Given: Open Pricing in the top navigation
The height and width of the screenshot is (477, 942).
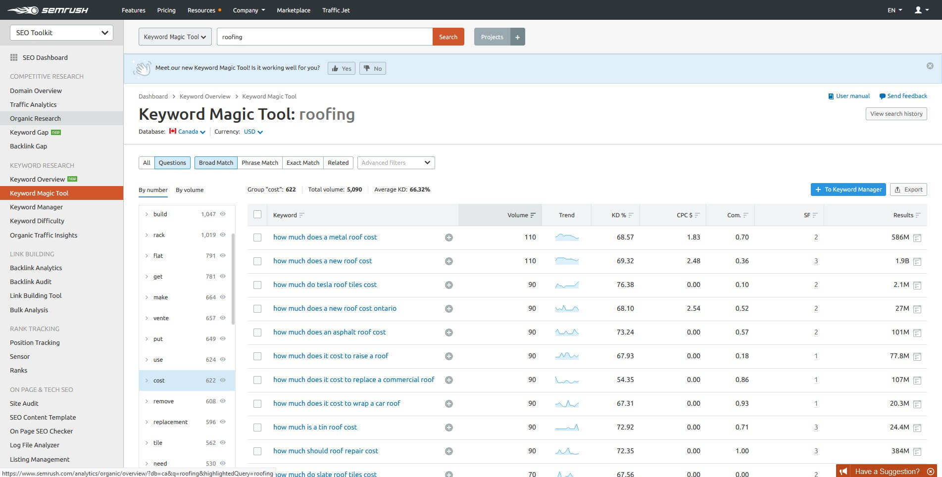Looking at the screenshot, I should coord(166,10).
